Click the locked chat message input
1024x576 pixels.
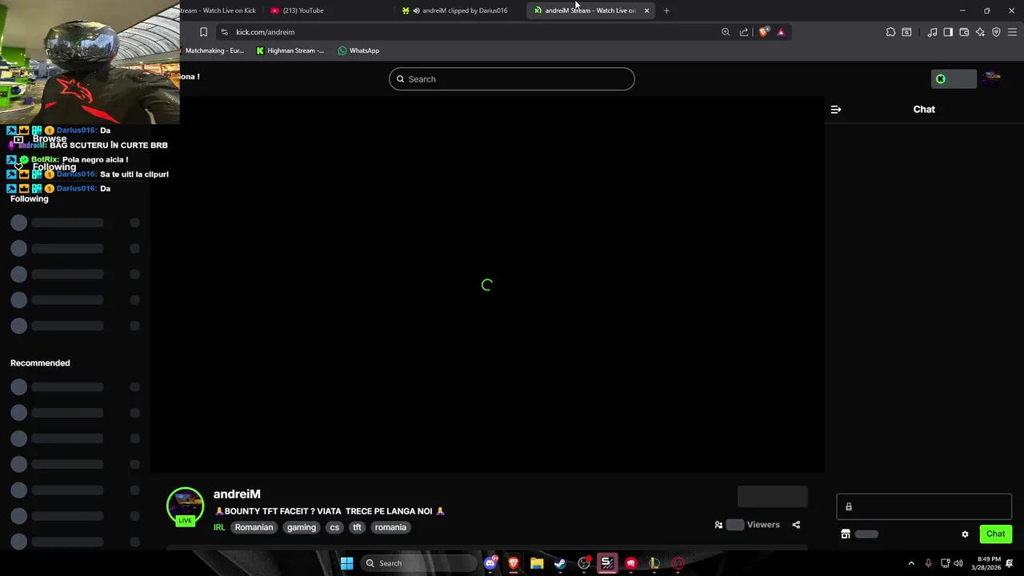pos(924,506)
